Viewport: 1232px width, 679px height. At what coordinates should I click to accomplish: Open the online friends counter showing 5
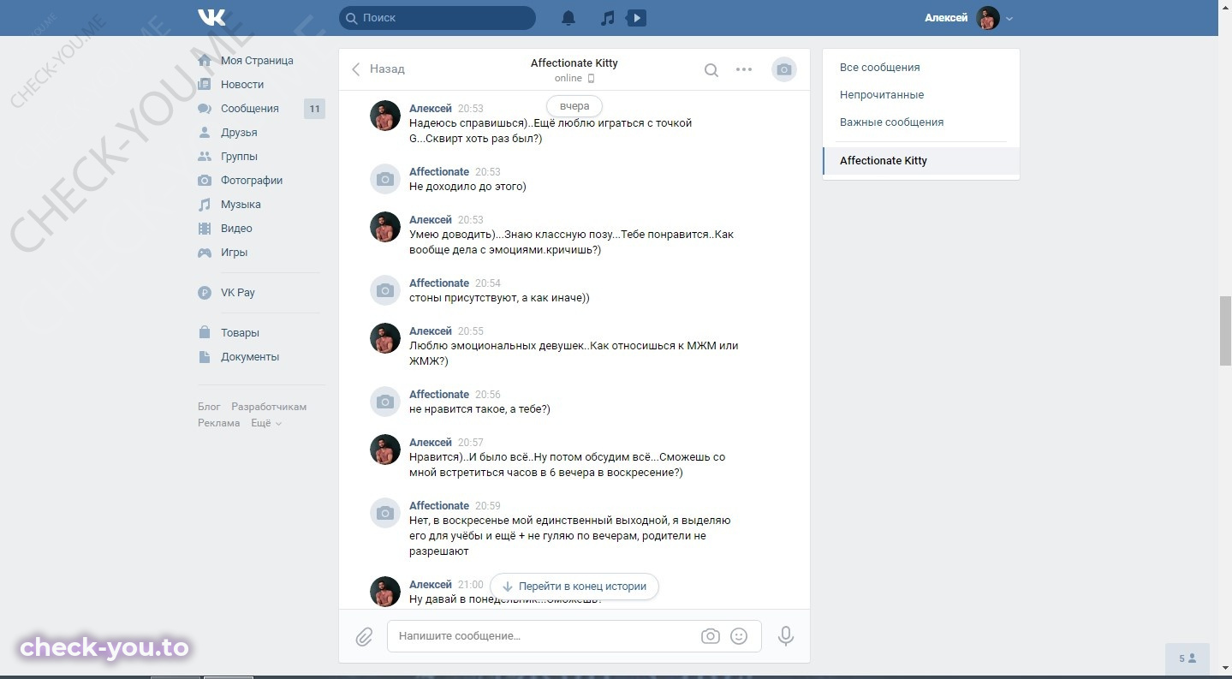1187,658
